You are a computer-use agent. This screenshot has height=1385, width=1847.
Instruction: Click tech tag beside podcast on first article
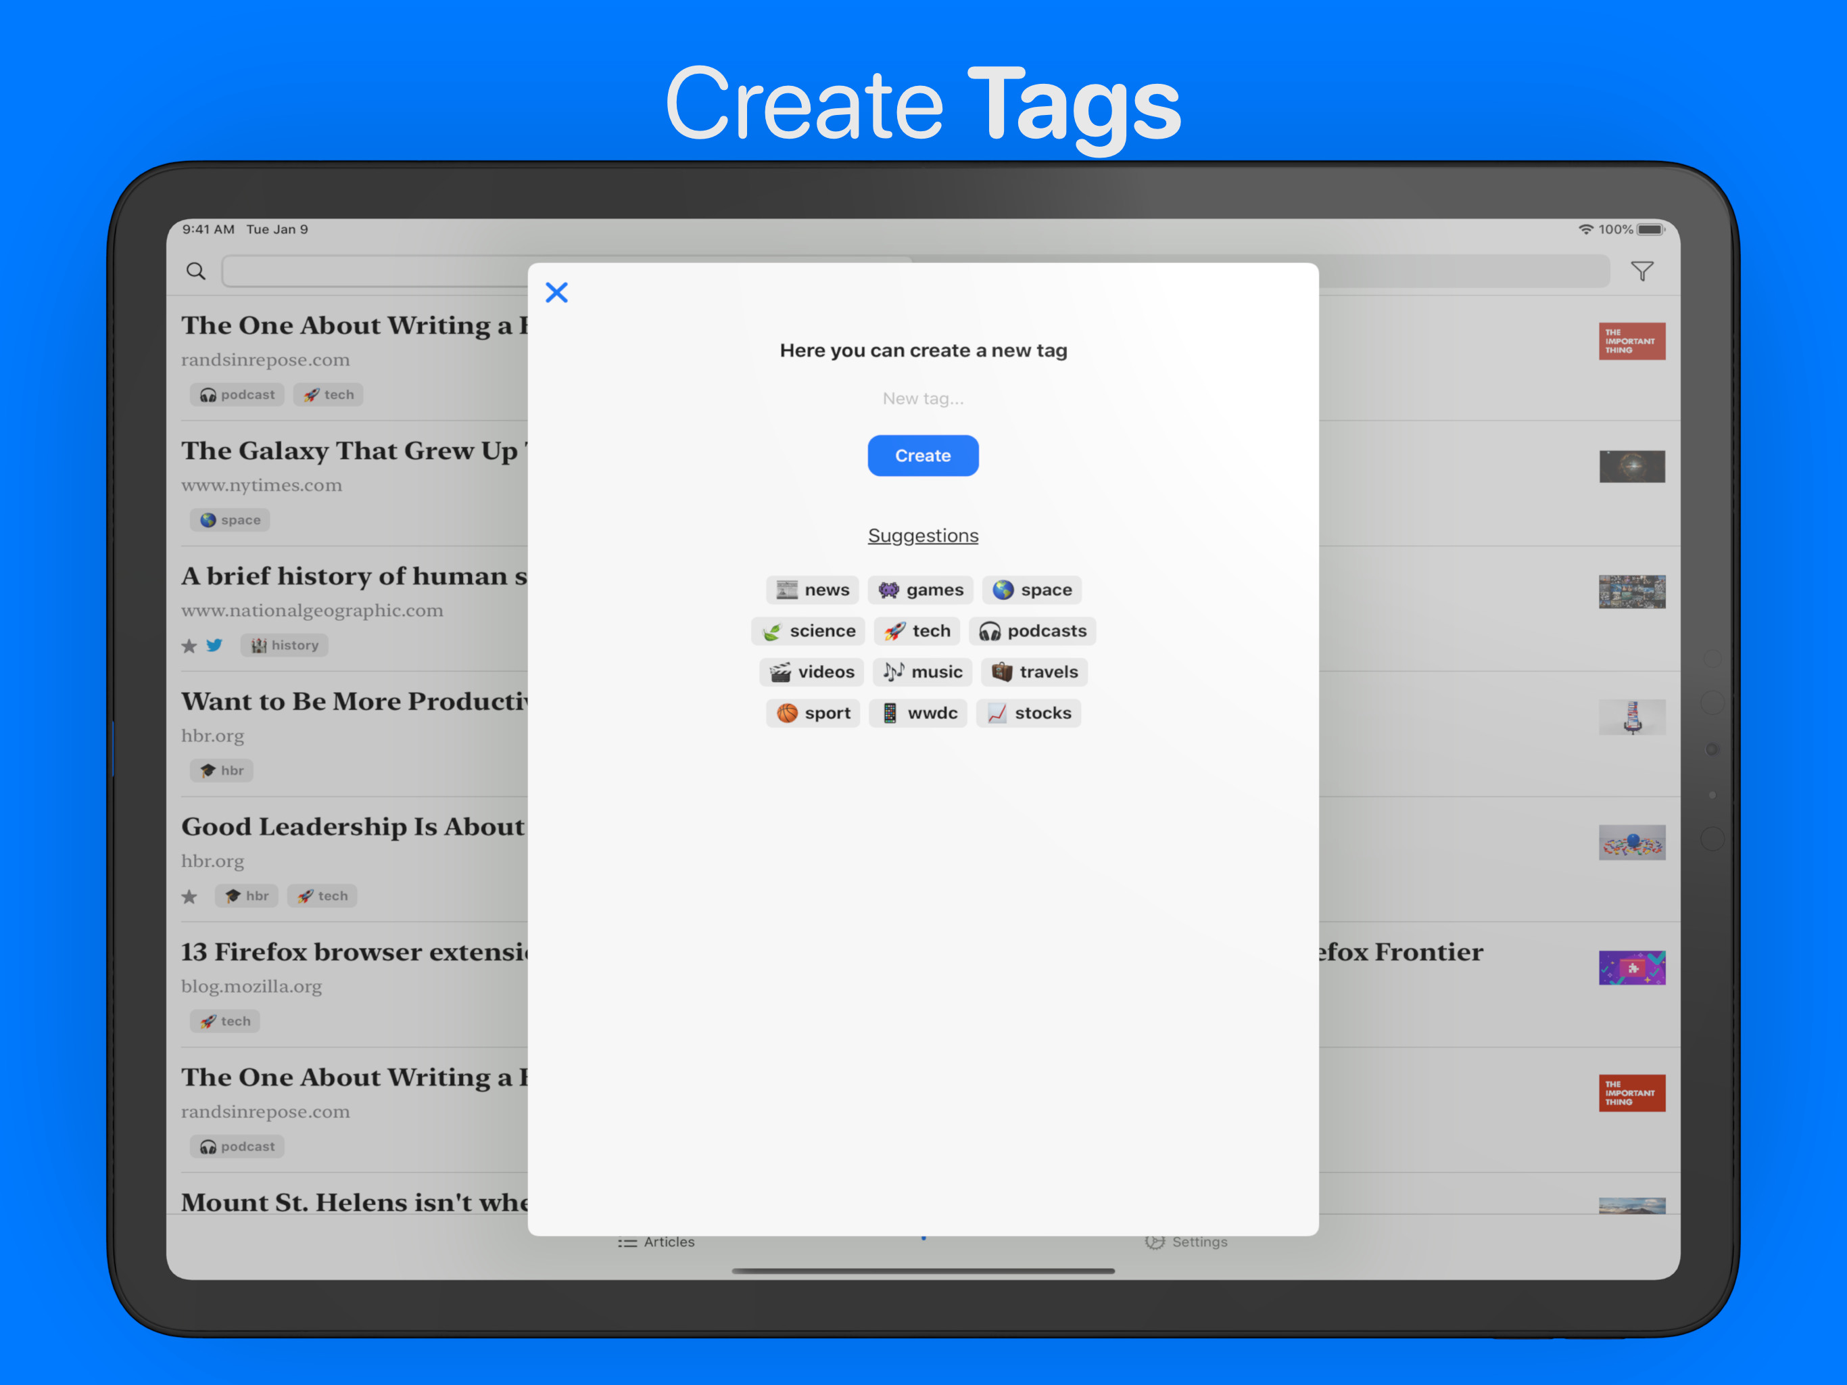point(328,394)
